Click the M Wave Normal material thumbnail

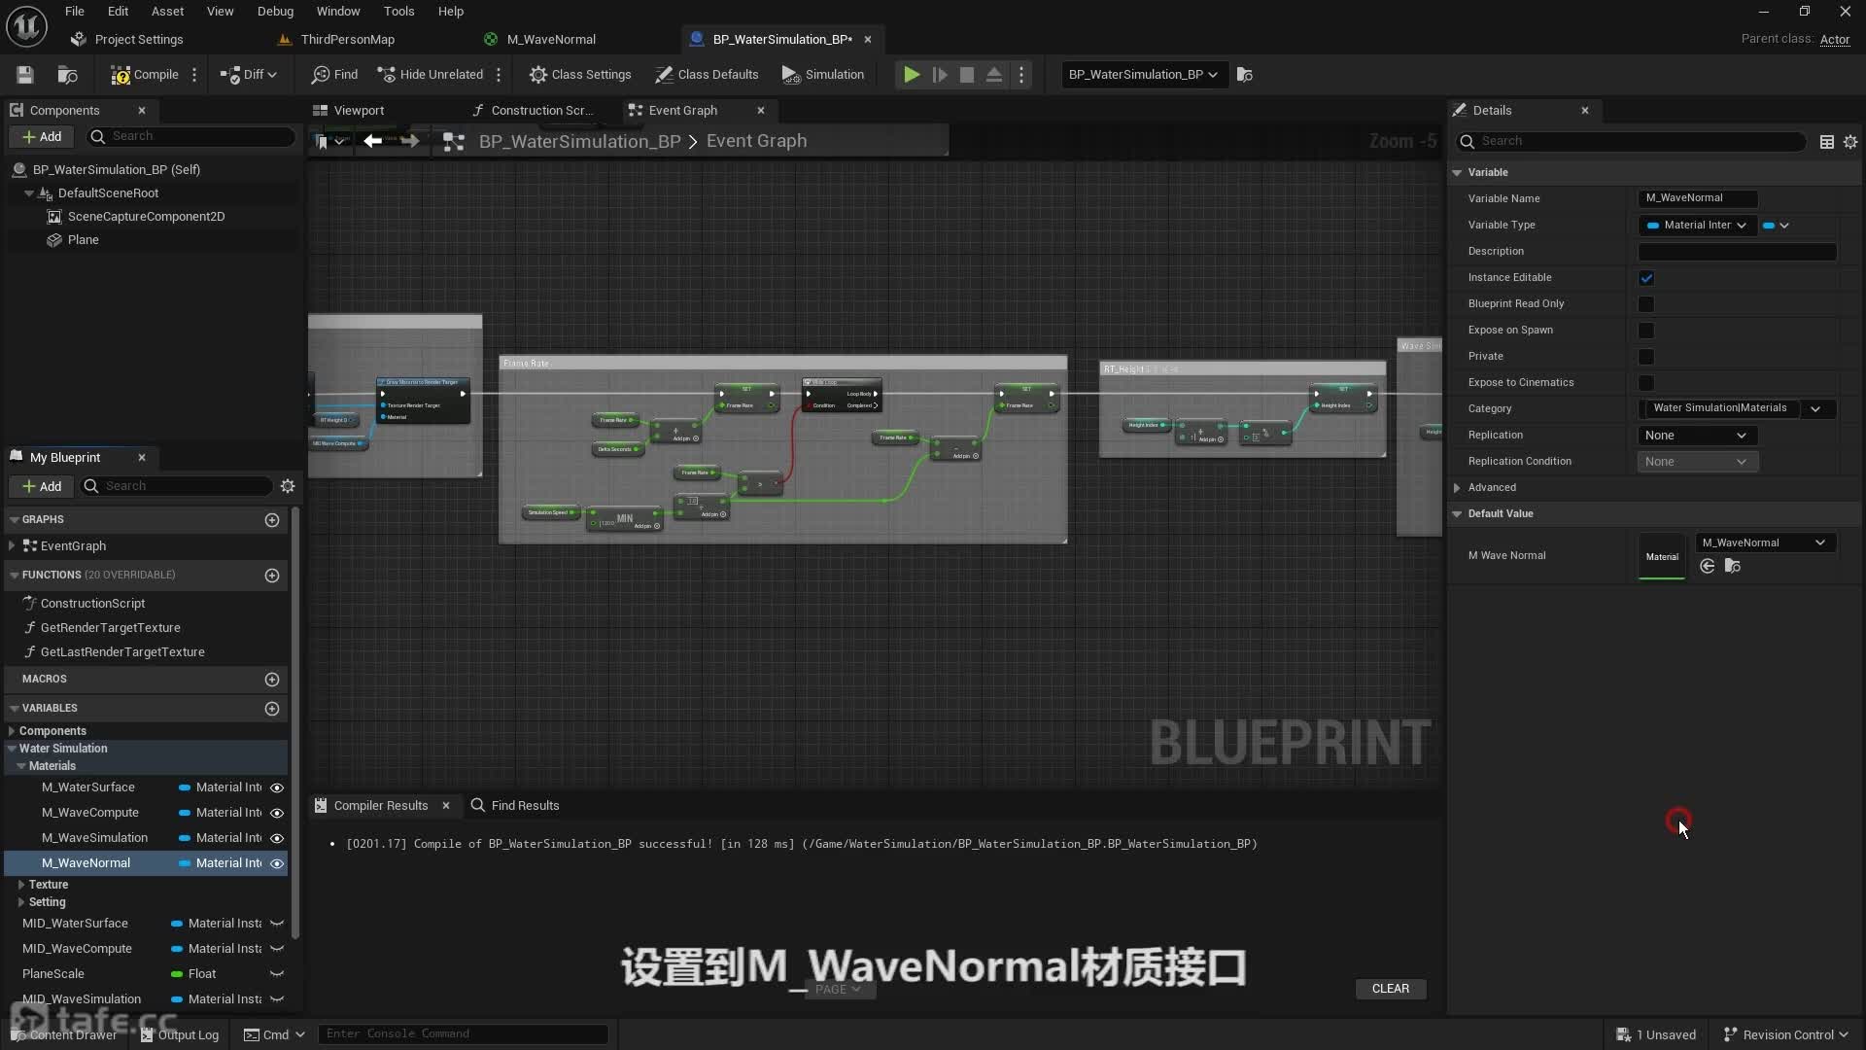(x=1662, y=557)
